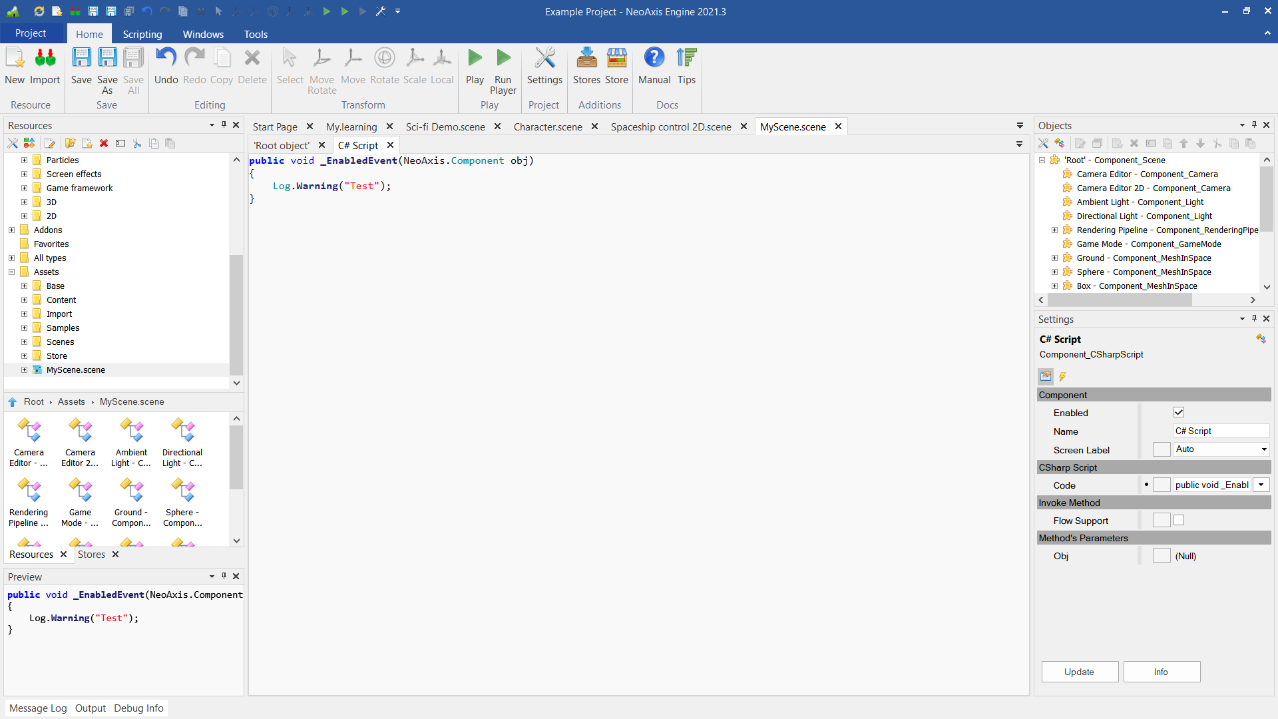
Task: Expand the Sphere - Component_MeshInSpace node
Action: pyautogui.click(x=1055, y=272)
